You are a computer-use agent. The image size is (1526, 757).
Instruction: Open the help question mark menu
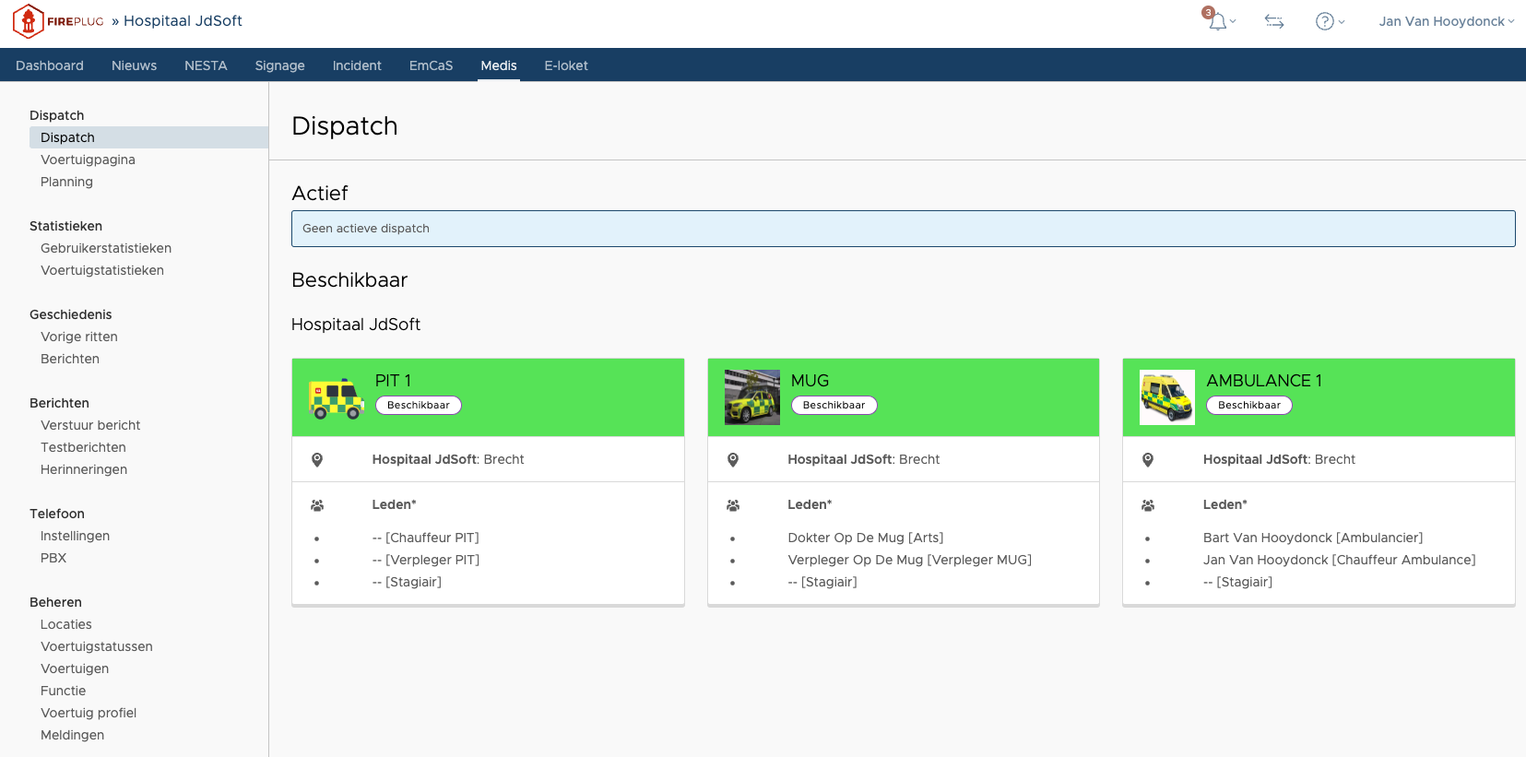[1326, 21]
